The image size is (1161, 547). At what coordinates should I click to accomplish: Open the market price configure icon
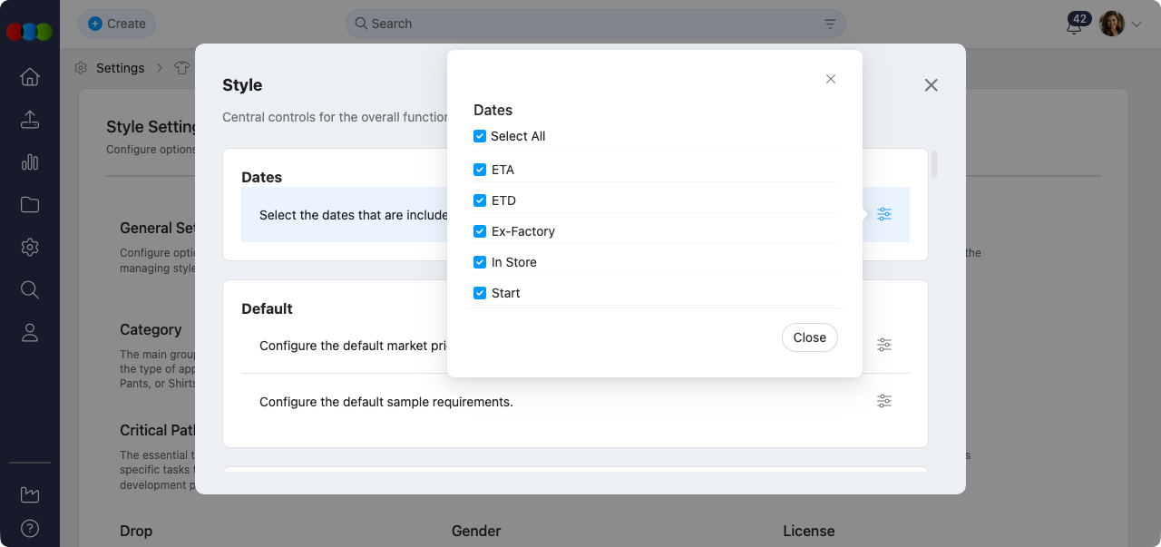pos(884,345)
